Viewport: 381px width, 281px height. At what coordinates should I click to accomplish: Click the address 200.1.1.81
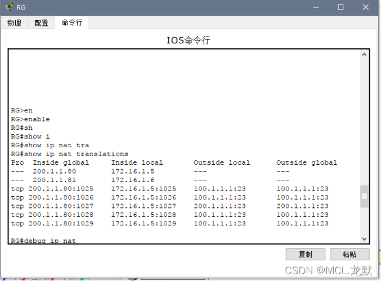pos(55,180)
